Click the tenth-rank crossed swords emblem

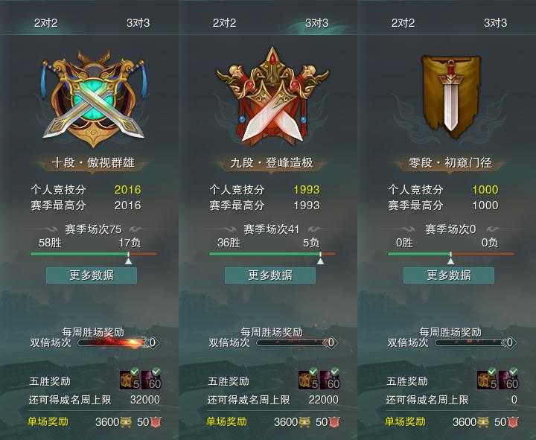coord(93,99)
